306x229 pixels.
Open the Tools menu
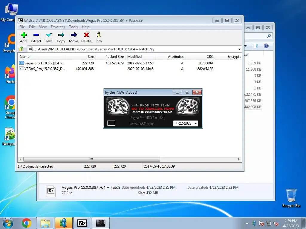pos(74,27)
